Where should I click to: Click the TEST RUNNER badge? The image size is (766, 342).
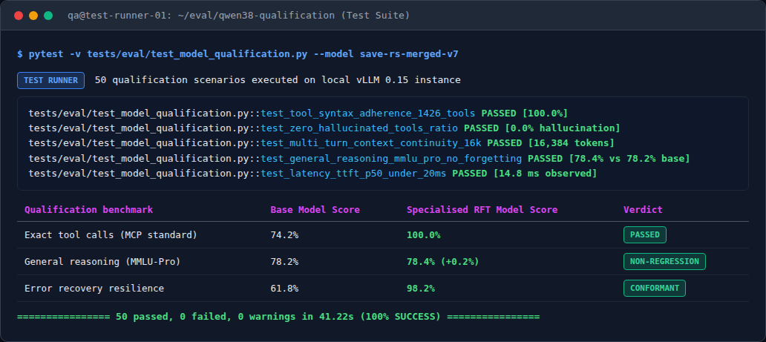(50, 80)
